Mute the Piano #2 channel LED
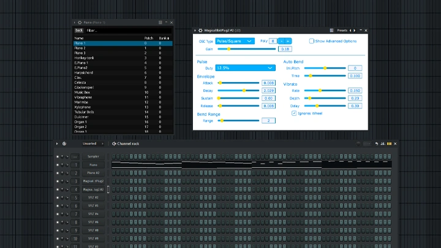 [58, 173]
